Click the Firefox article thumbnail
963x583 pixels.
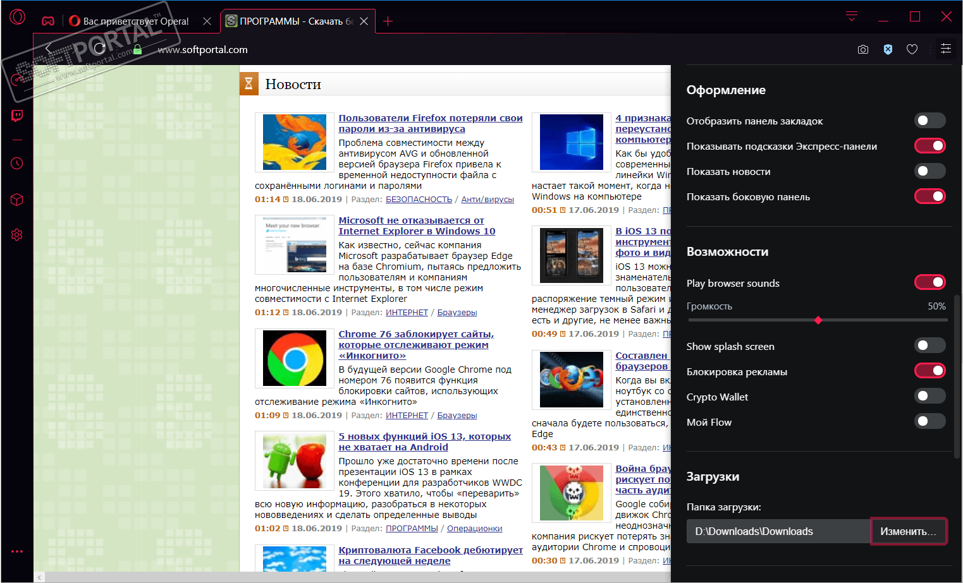(295, 142)
